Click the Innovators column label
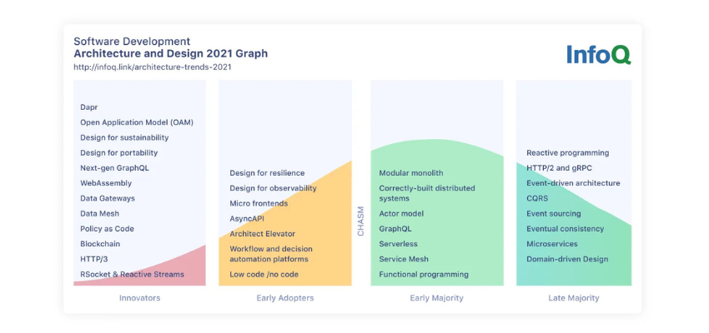709x333 pixels. (139, 298)
